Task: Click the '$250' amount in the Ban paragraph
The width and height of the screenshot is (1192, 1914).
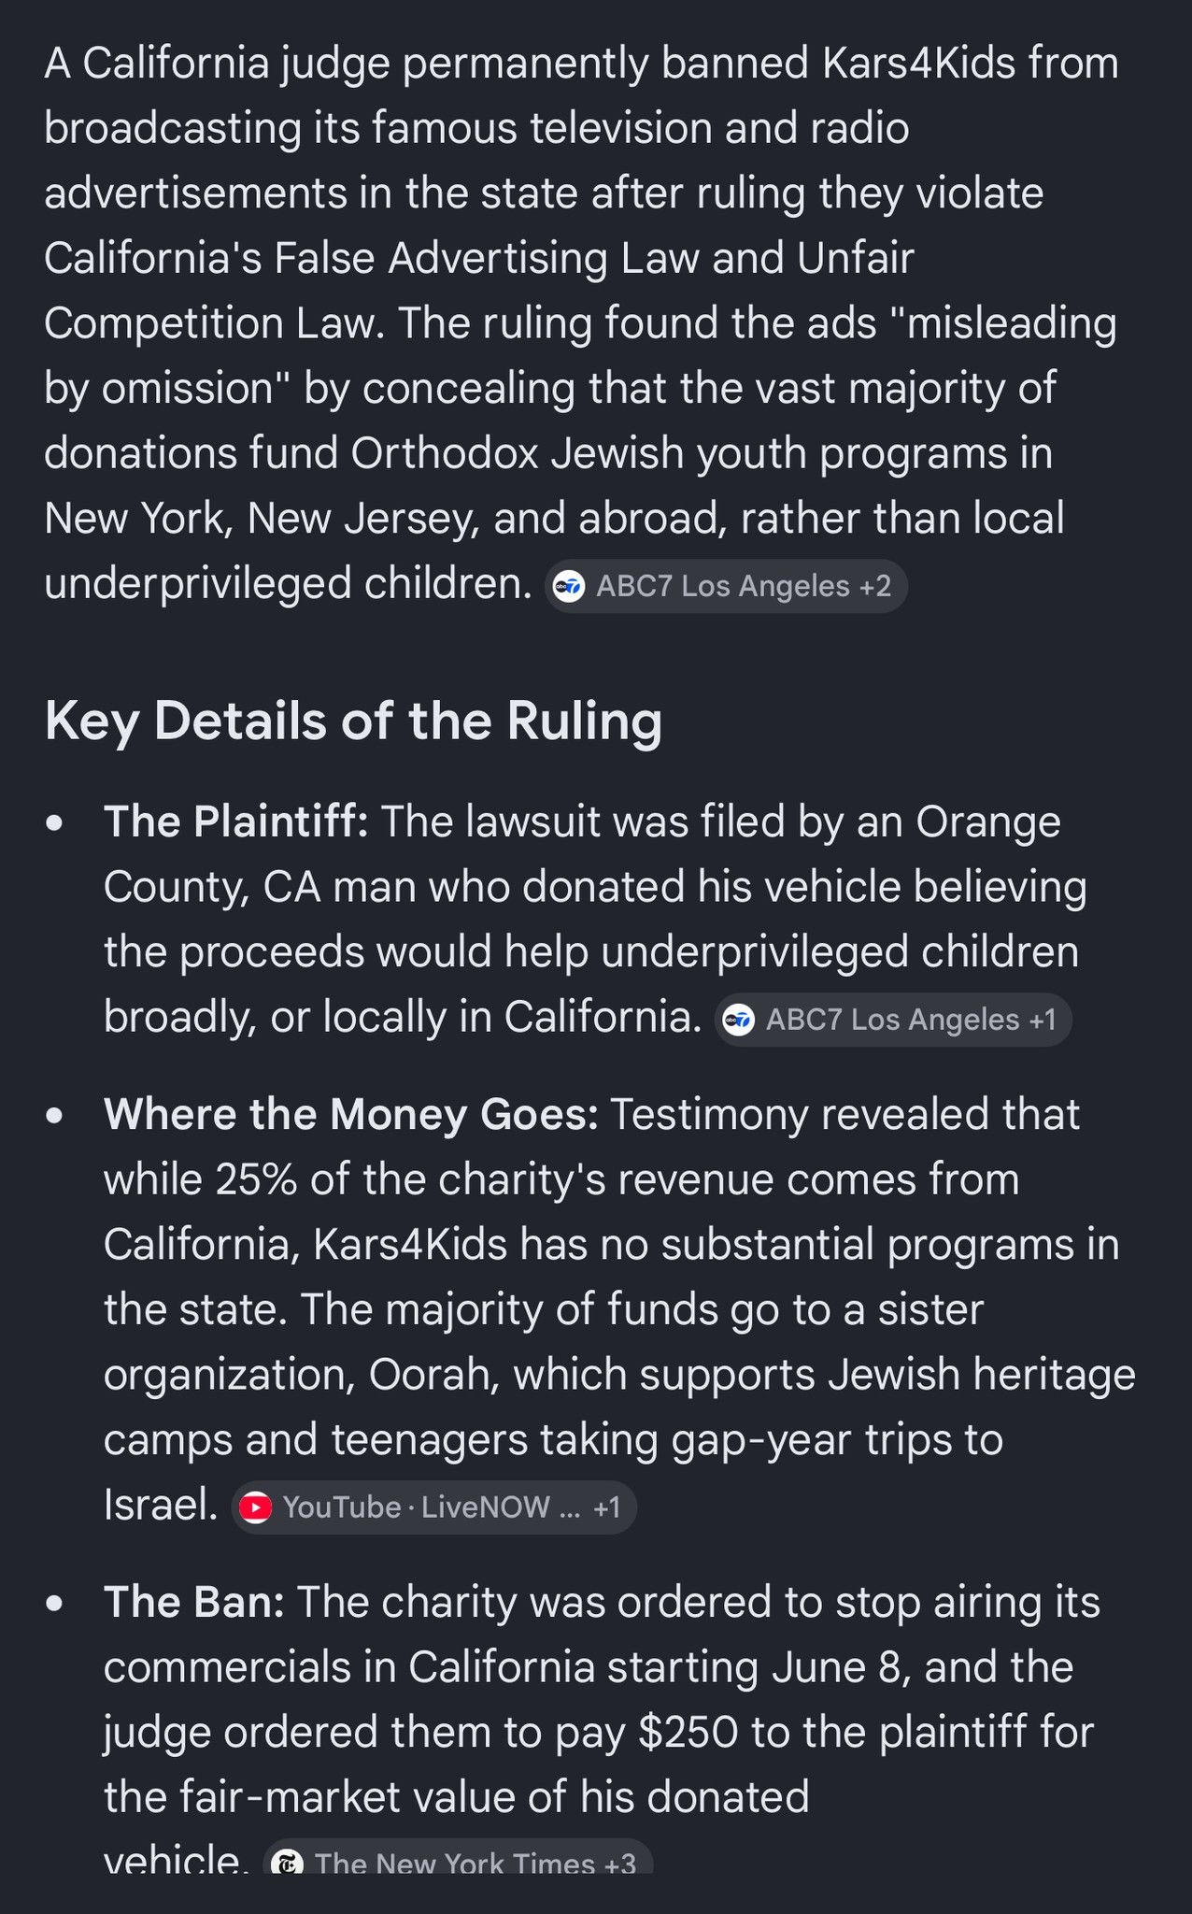Action: tap(688, 1732)
